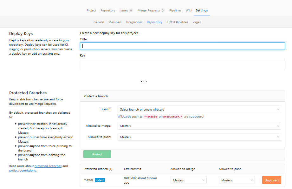Click the Protected branch (1) column header
Image resolution: width=292 pixels, height=189 pixels.
98,169
